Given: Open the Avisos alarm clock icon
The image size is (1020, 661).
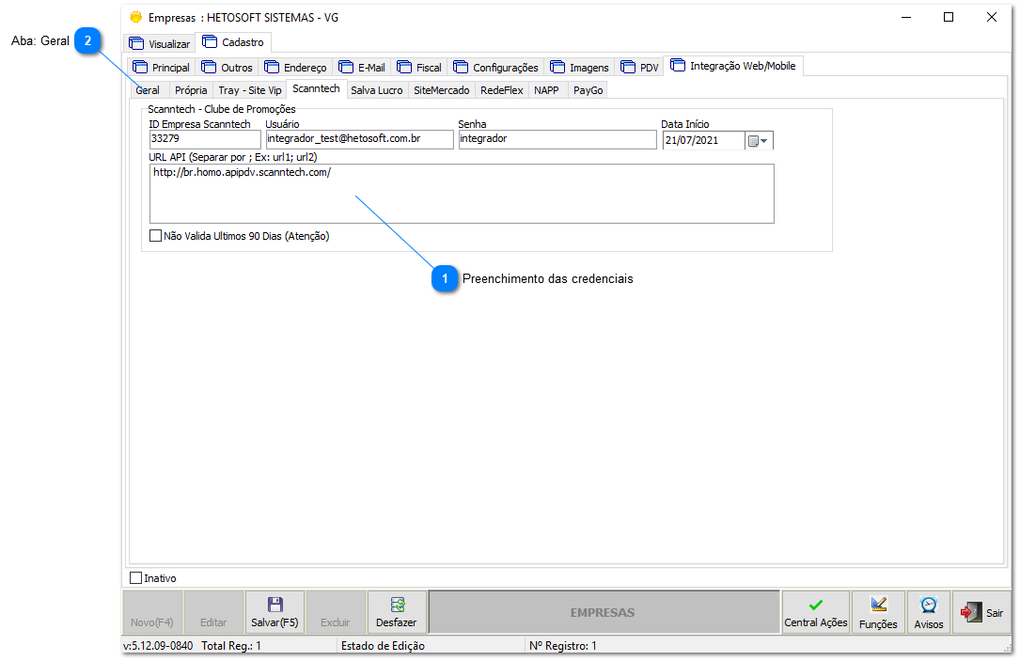Looking at the screenshot, I should [x=929, y=606].
